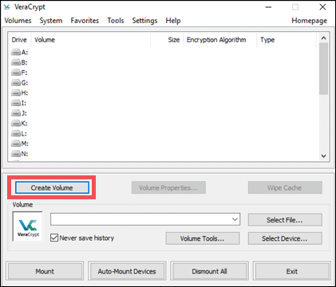
Task: Select drive L: icon in list
Action: click(16, 133)
